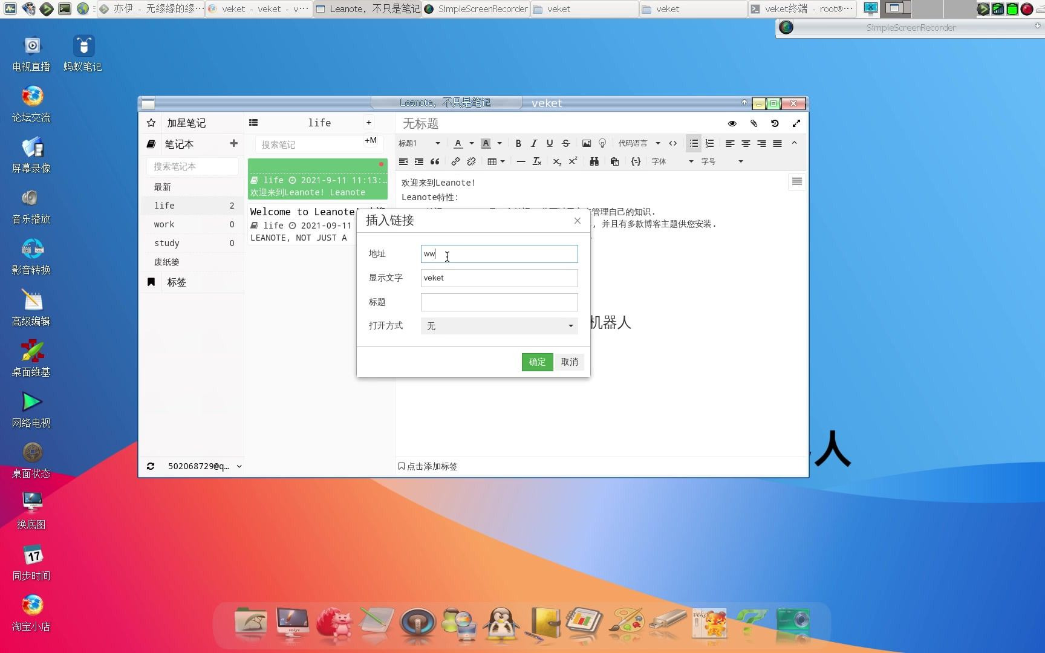
Task: Open the 废纸篓 trash notebook
Action: tap(194, 262)
